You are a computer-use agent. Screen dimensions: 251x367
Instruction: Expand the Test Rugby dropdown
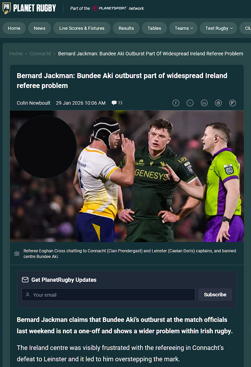[218, 28]
